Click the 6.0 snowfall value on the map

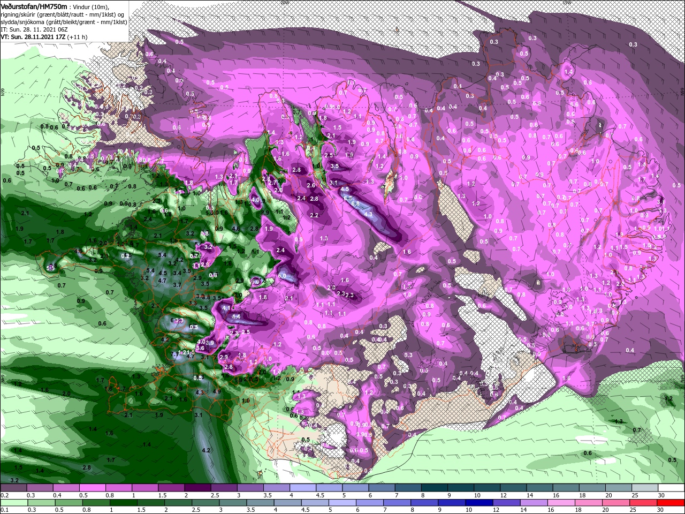click(283, 275)
